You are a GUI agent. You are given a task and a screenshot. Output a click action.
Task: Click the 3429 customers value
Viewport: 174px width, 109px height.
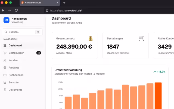(165, 47)
